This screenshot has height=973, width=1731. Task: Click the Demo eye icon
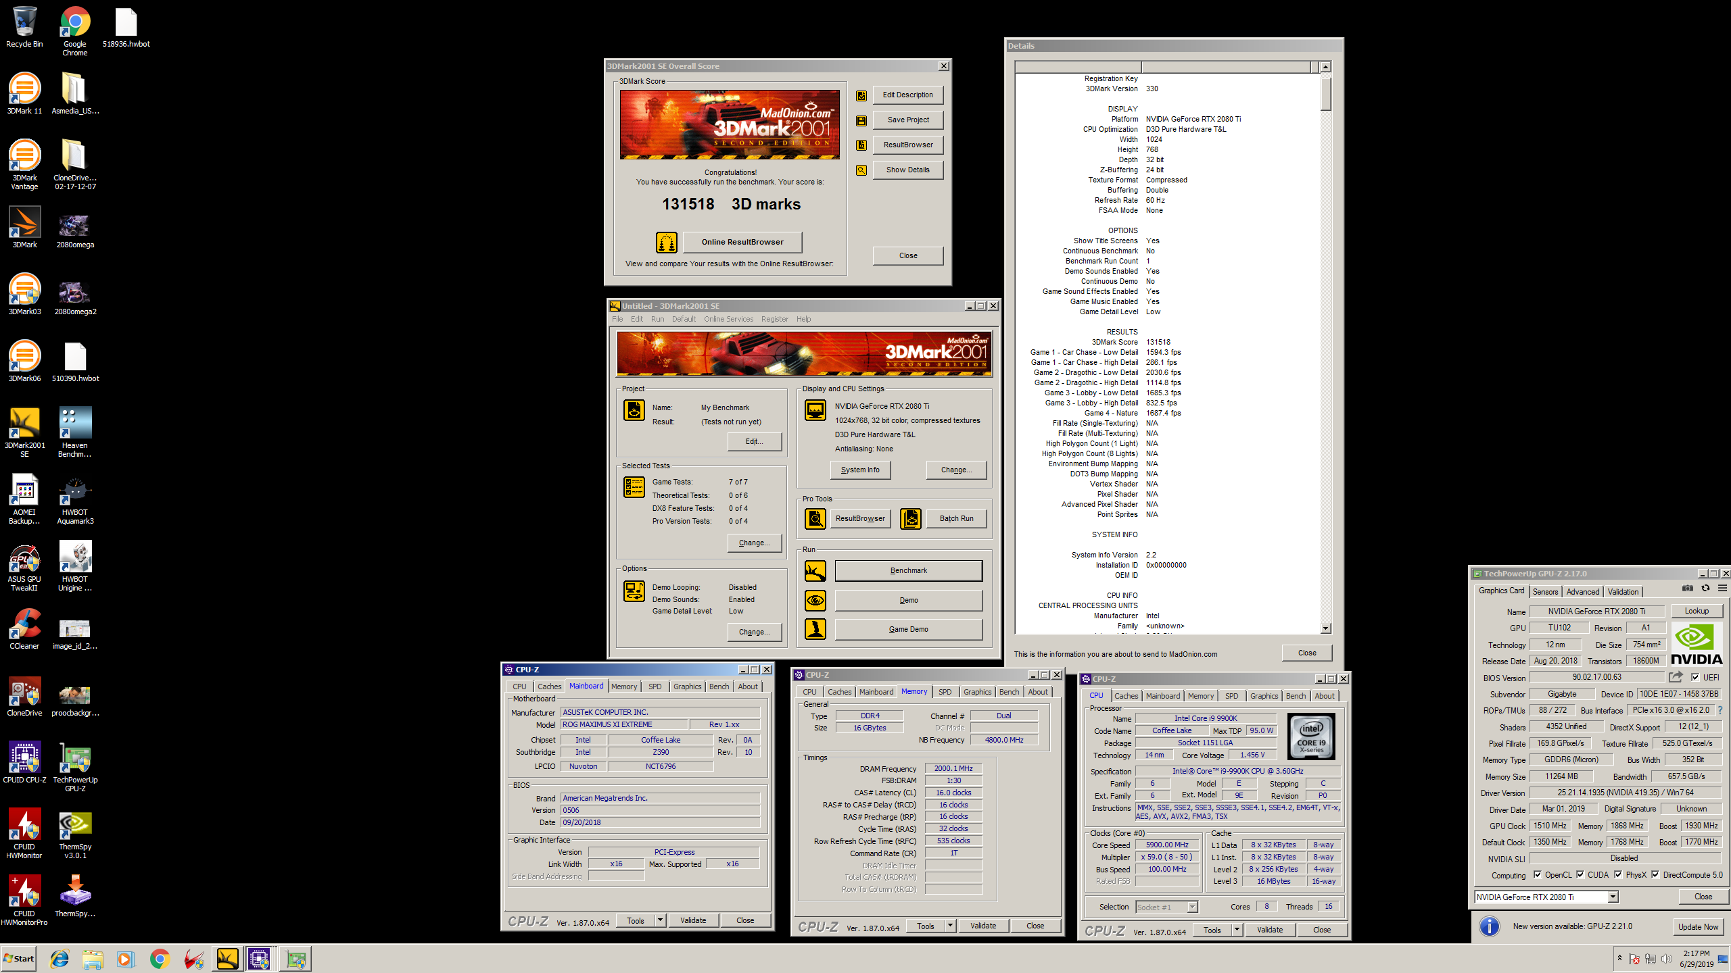pos(815,600)
